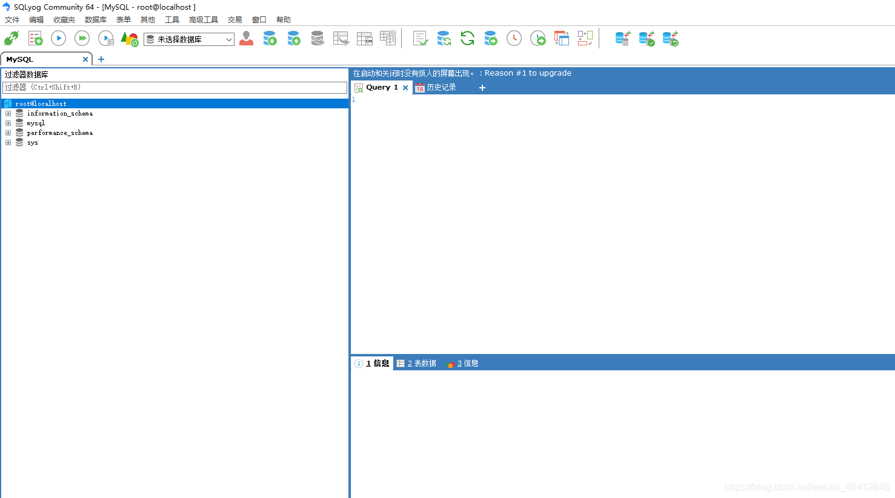Open the 高级工具 menu
Screen dimensions: 895x498
[x=204, y=20]
